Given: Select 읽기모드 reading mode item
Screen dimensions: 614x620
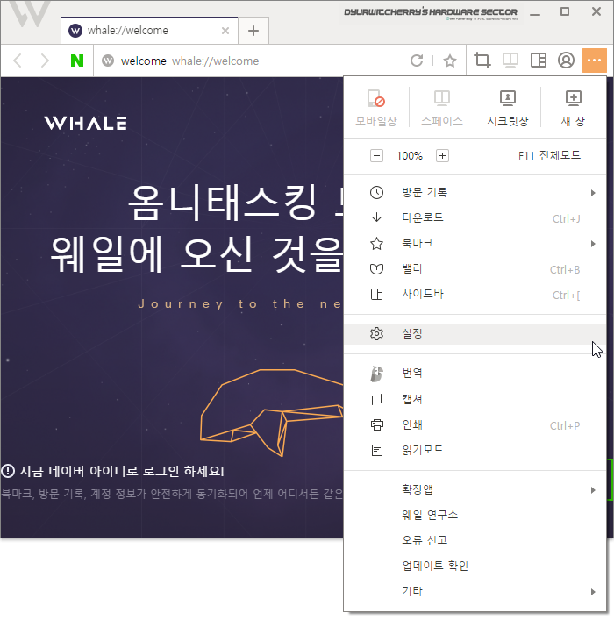Looking at the screenshot, I should click(475, 450).
